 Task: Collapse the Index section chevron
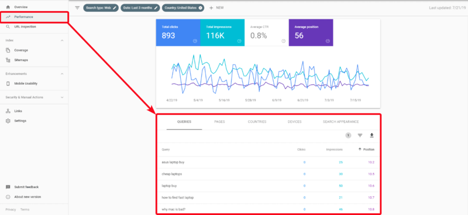point(62,40)
